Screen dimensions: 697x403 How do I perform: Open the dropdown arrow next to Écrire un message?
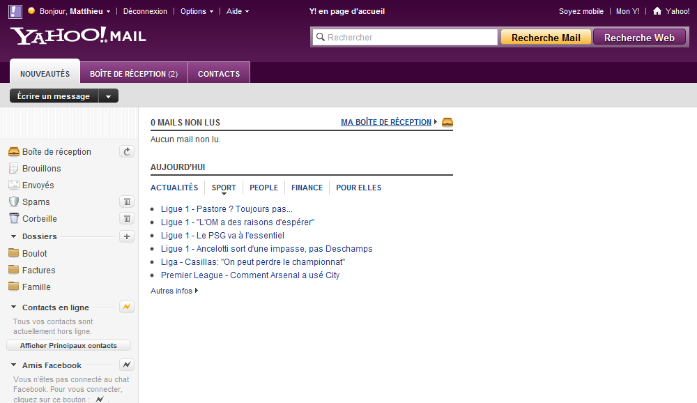pos(109,96)
